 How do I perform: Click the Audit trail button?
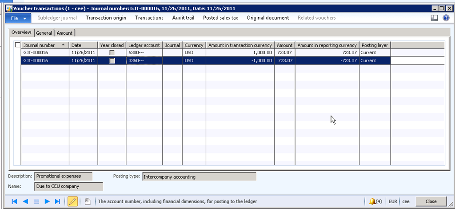183,18
